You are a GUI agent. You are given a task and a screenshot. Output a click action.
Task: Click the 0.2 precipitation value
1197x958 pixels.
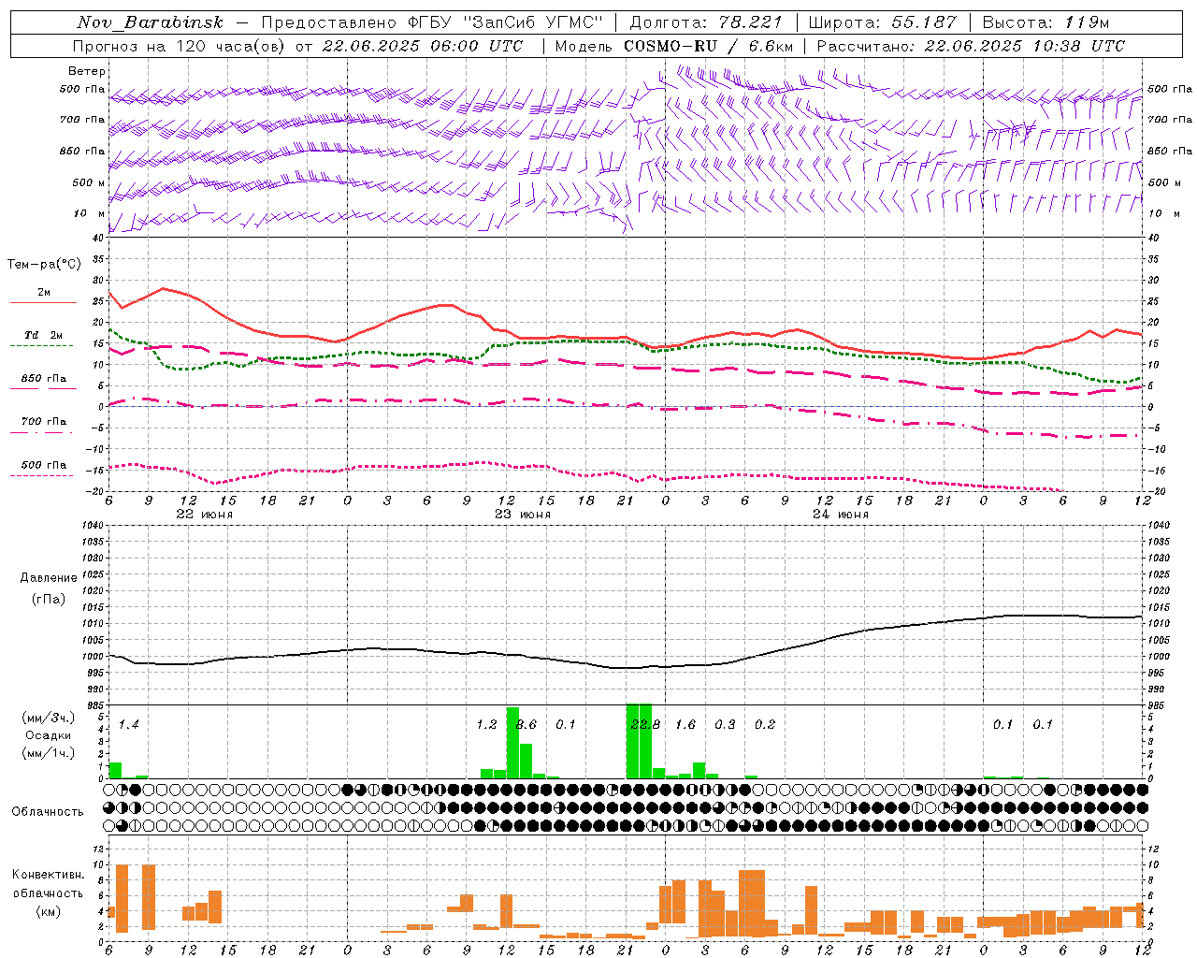pos(765,724)
